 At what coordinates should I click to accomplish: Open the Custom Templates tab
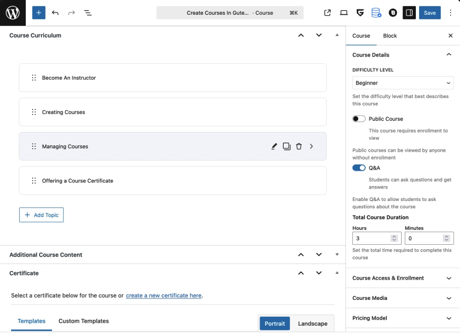coord(83,321)
